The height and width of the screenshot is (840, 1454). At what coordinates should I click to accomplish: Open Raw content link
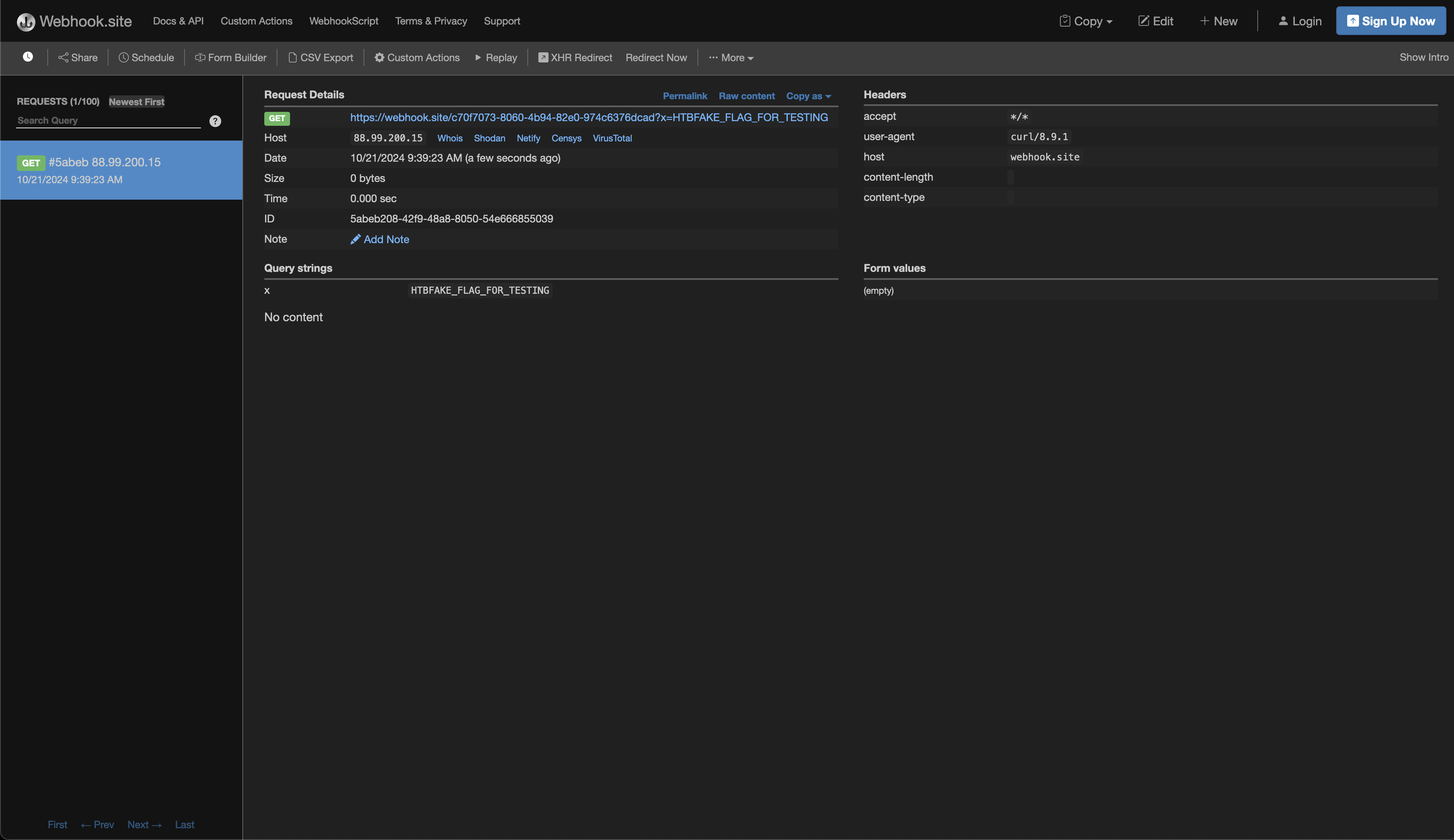point(746,96)
